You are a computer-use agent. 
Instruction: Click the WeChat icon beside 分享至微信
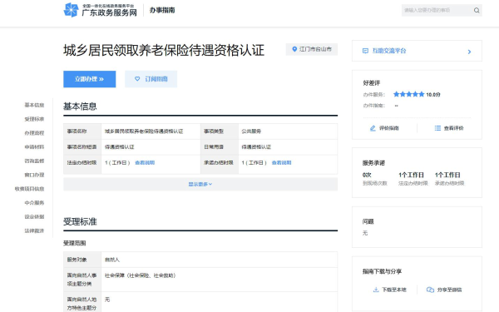pos(430,290)
